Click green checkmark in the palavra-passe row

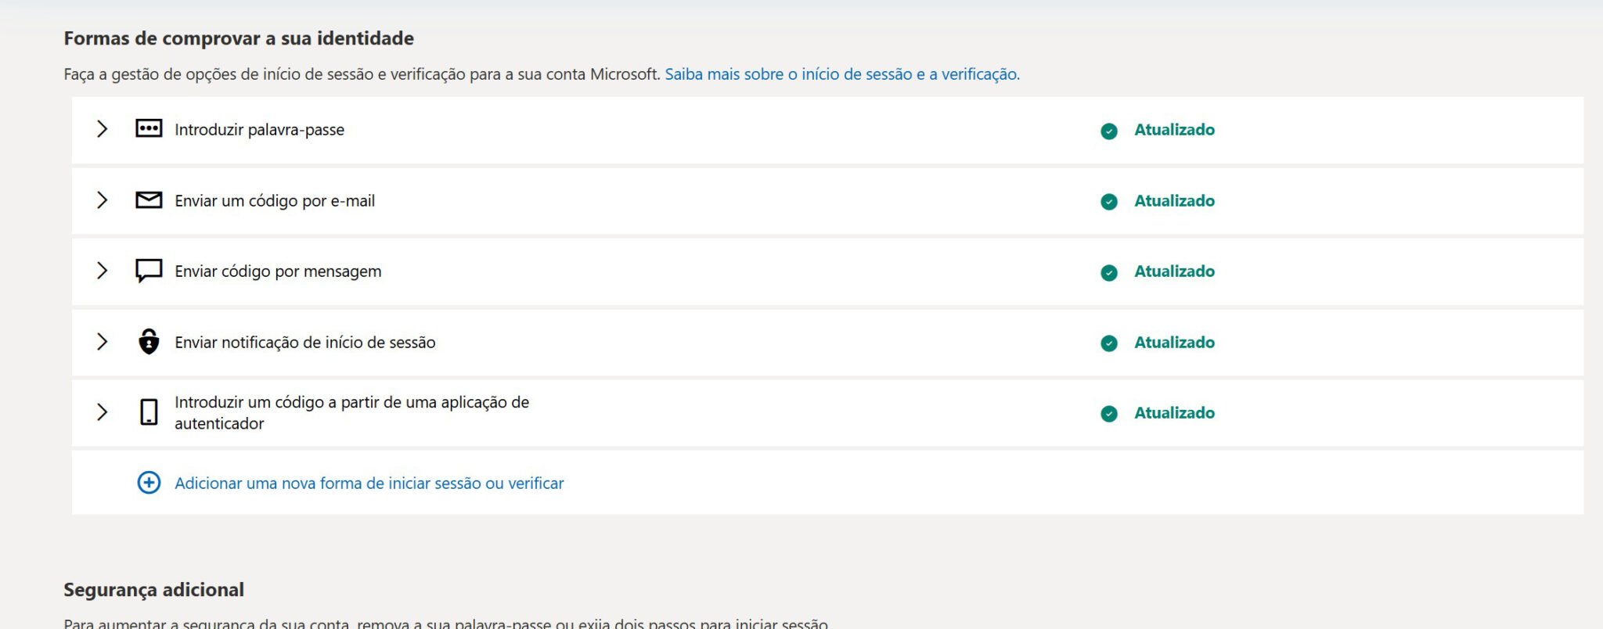1109,131
